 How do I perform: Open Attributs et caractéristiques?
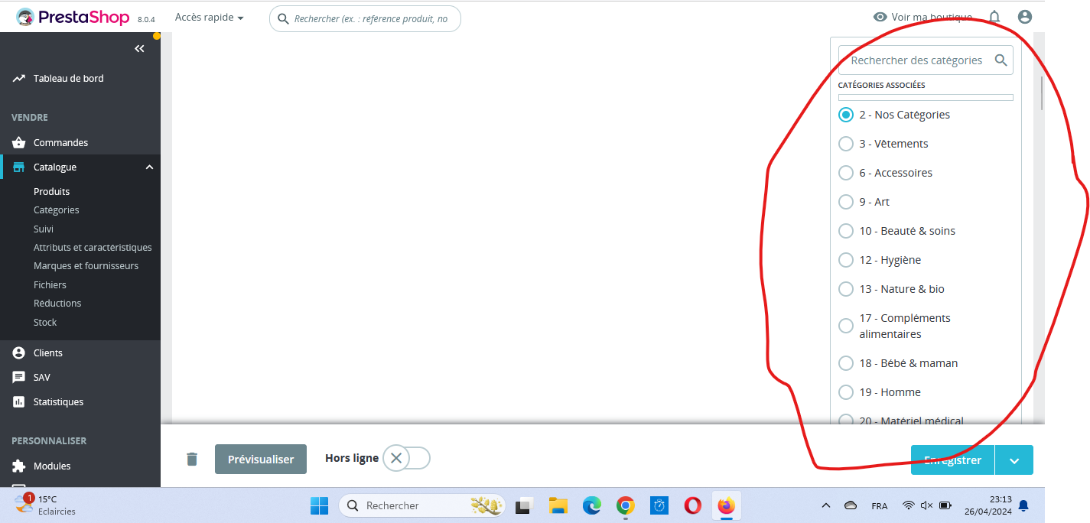click(93, 247)
